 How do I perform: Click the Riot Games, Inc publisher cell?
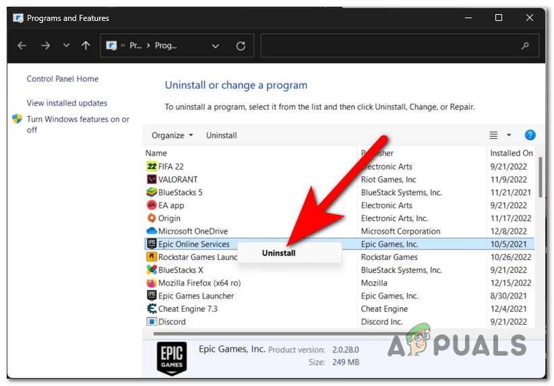pyautogui.click(x=388, y=179)
